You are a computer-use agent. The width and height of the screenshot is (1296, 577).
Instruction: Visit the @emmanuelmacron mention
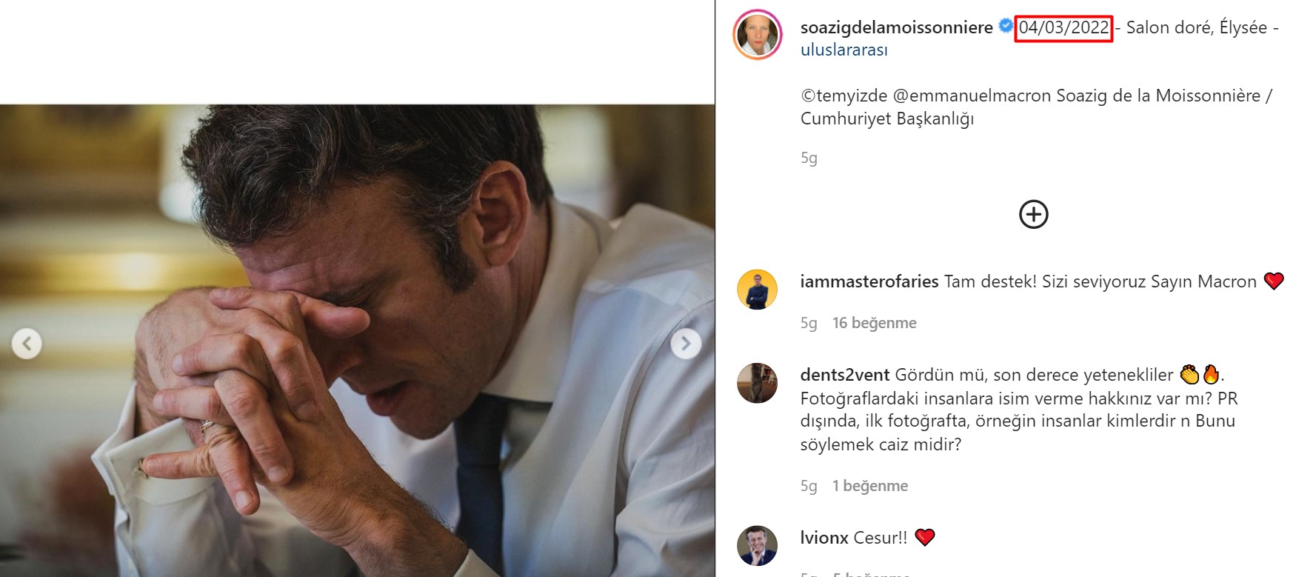[972, 96]
